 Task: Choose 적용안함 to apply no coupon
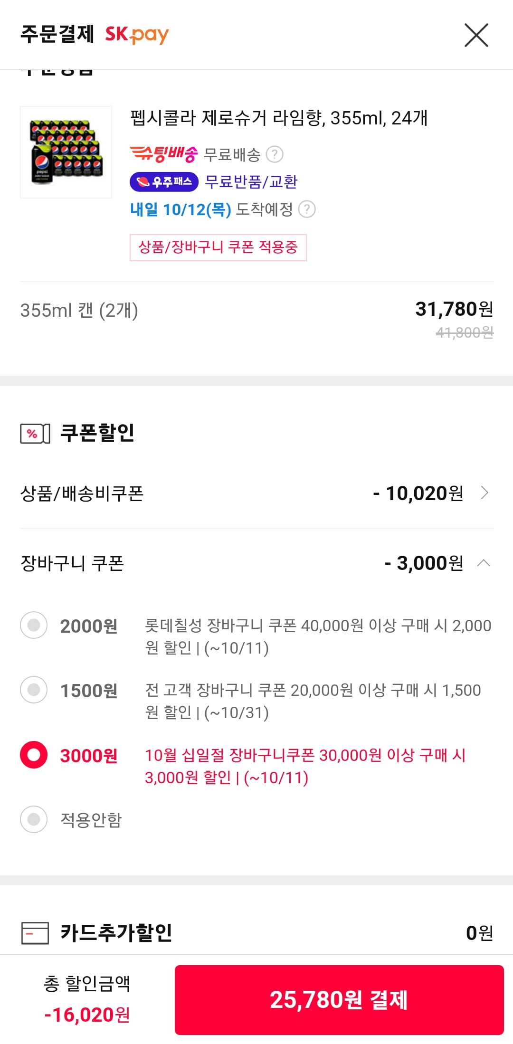pyautogui.click(x=34, y=819)
